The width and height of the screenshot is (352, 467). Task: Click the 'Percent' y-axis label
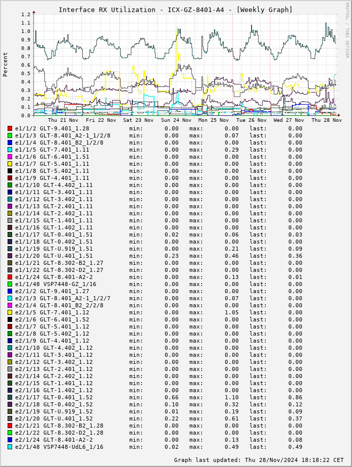click(6, 64)
